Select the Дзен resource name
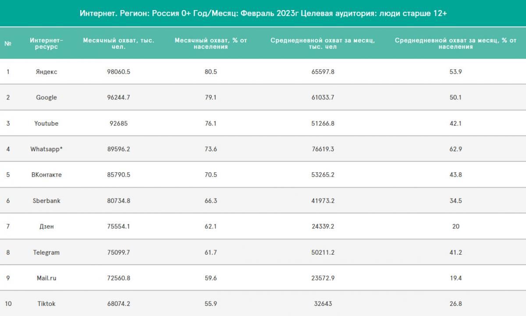Image resolution: width=526 pixels, height=316 pixels. click(46, 227)
